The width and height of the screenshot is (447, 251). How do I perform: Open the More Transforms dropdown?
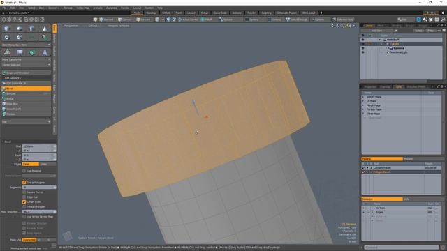27,60
